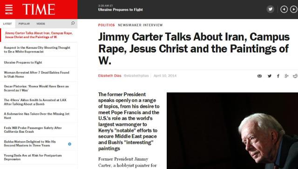Open 49ers' Aldon Smith Arrested story

click(x=35, y=102)
